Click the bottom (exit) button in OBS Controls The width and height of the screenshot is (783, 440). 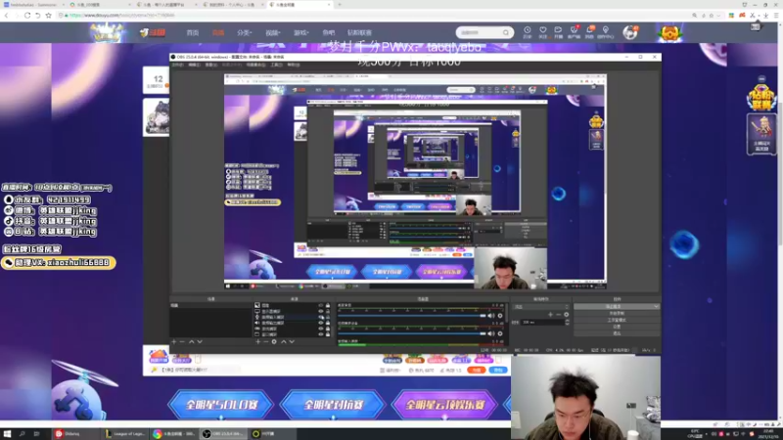click(617, 333)
